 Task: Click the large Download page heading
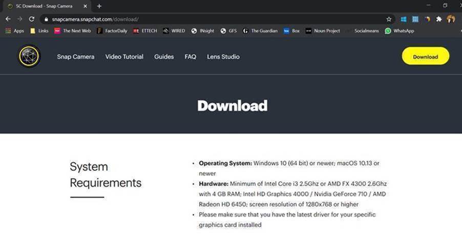click(233, 105)
